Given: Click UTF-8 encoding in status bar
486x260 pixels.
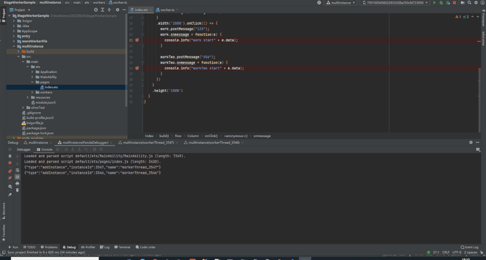Looking at the screenshot, I should pyautogui.click(x=457, y=252).
